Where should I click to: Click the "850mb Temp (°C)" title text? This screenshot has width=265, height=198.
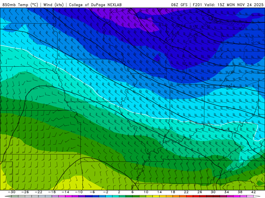20,5
